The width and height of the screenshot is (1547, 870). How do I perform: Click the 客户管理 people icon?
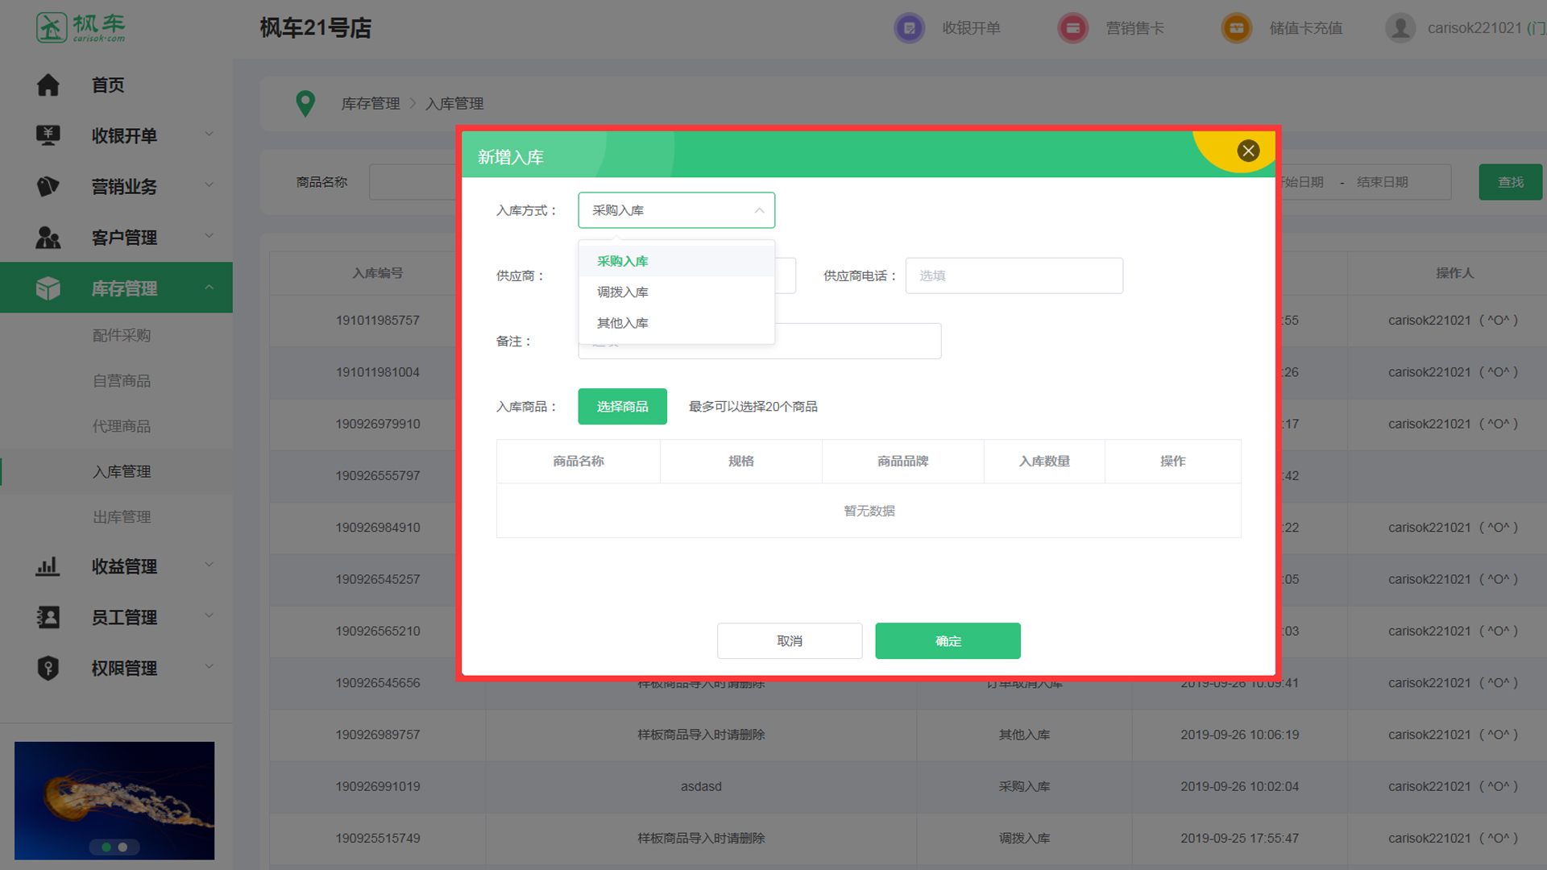48,237
